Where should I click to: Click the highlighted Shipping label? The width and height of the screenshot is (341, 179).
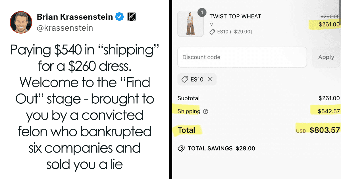(189, 111)
